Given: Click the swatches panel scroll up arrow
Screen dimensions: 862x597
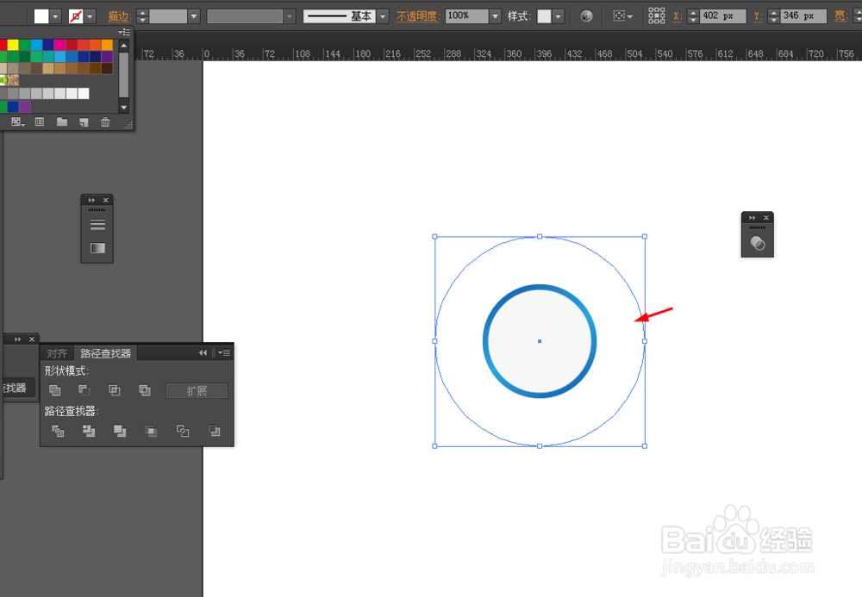Looking at the screenshot, I should (x=123, y=45).
